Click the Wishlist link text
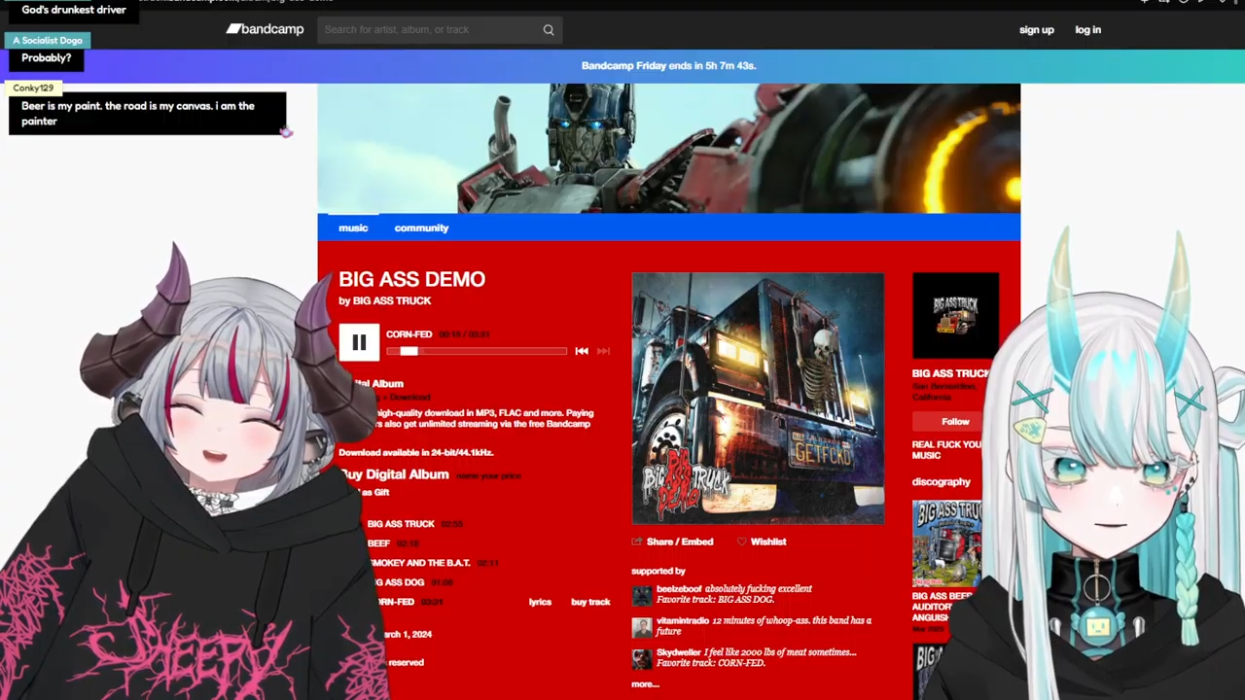The image size is (1245, 700). pyautogui.click(x=768, y=542)
